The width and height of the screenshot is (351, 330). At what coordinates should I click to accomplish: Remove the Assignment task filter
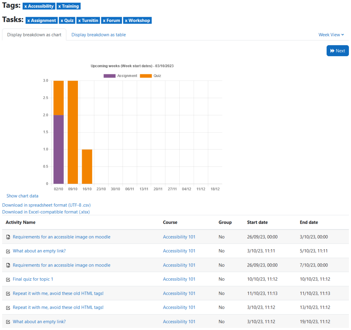point(41,20)
